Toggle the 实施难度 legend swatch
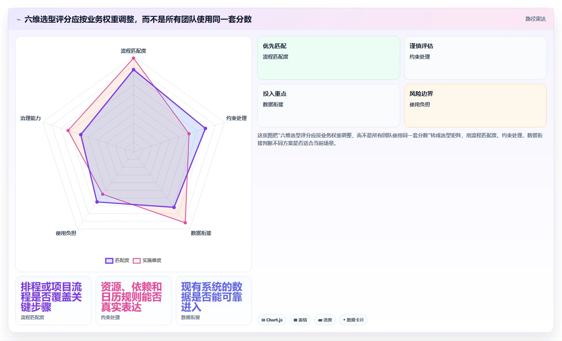The width and height of the screenshot is (562, 341). point(137,261)
